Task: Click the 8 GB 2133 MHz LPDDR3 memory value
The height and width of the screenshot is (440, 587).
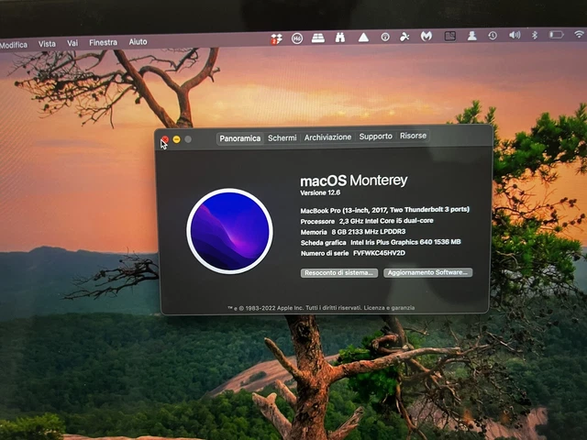Action: click(369, 232)
